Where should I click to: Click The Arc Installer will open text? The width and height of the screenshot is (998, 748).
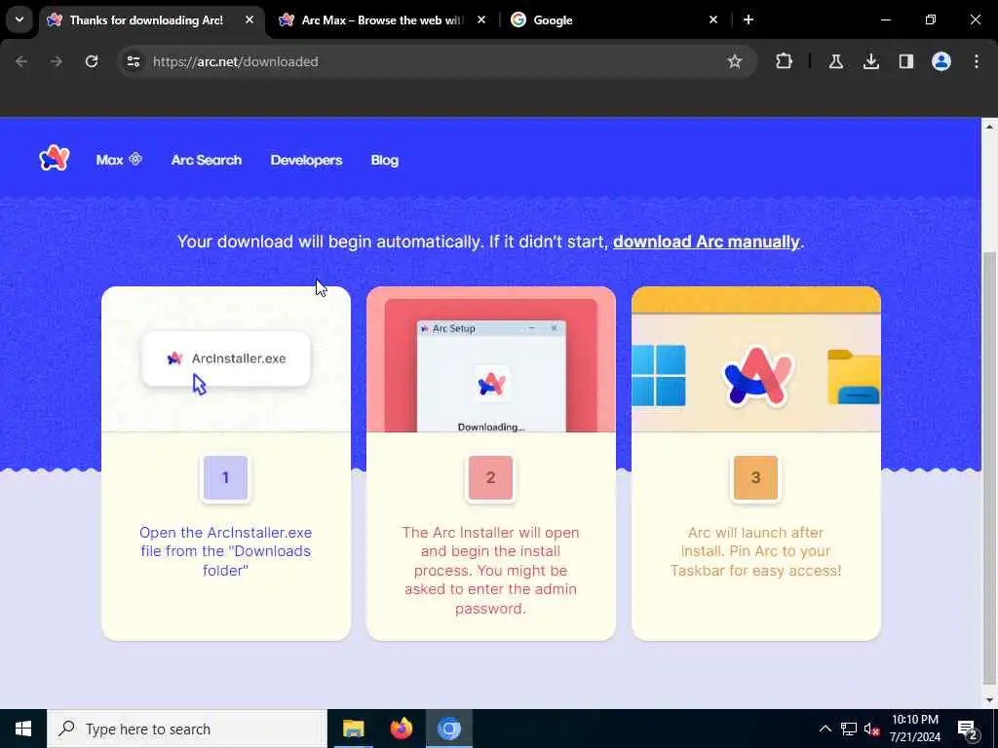pos(491,570)
